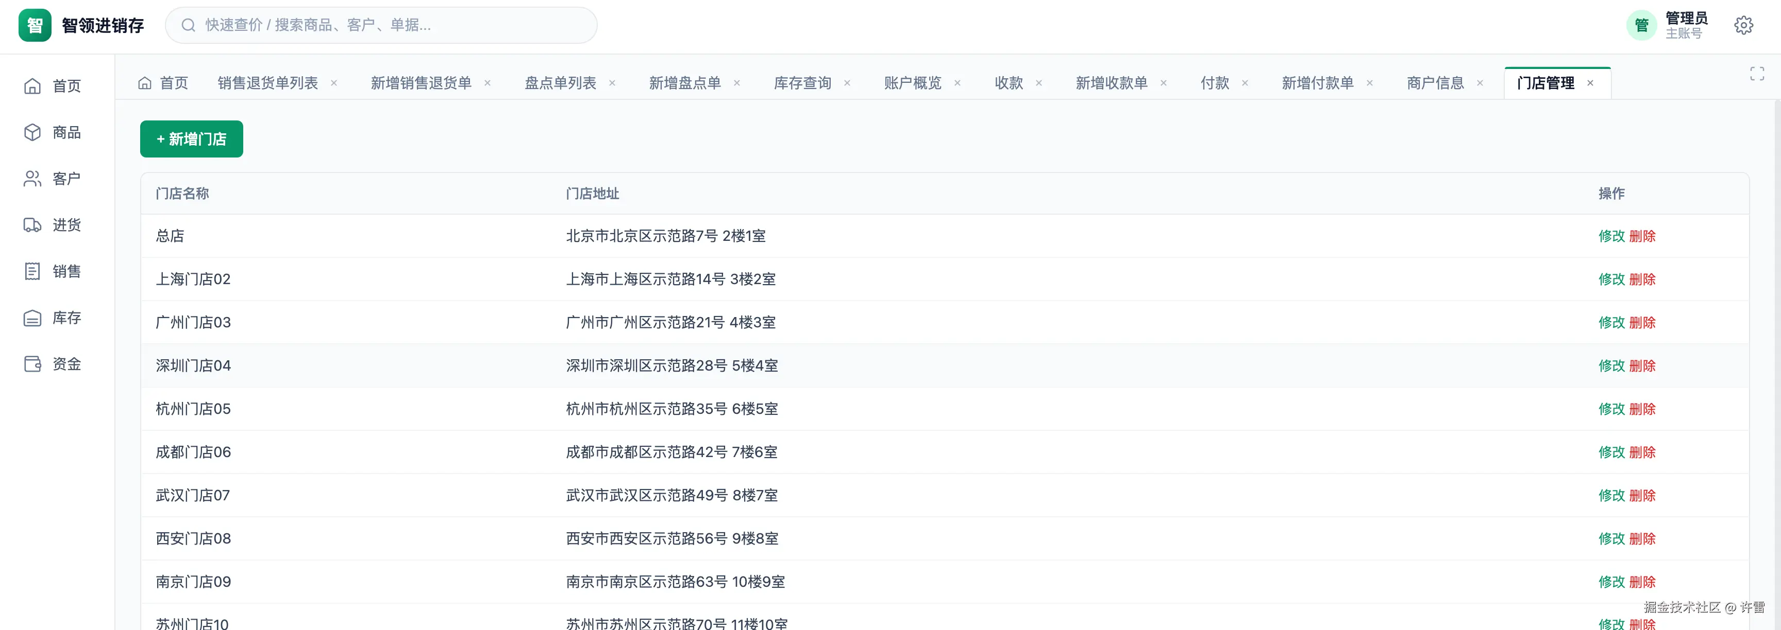The width and height of the screenshot is (1781, 630).
Task: Toggle the fullscreen expand icon
Action: (x=1757, y=74)
